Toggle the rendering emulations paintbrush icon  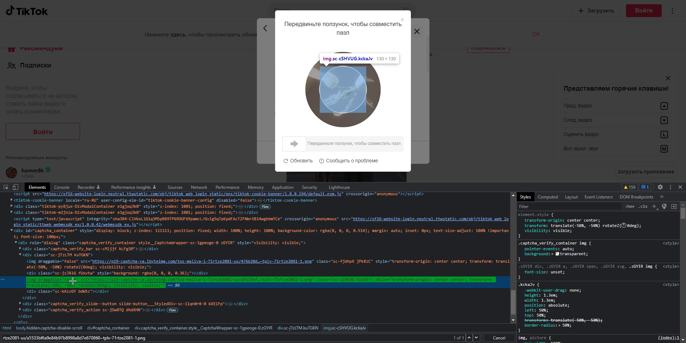[664, 206]
